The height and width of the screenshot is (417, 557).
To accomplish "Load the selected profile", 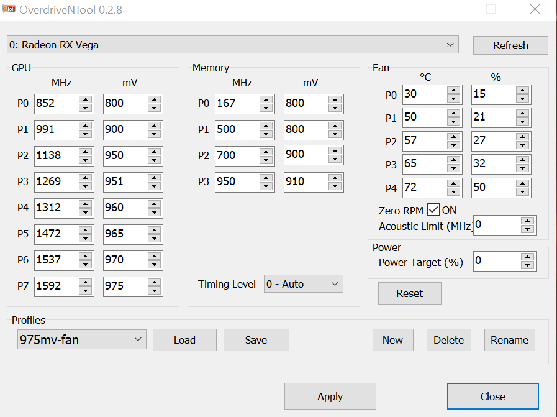I will pyautogui.click(x=184, y=340).
